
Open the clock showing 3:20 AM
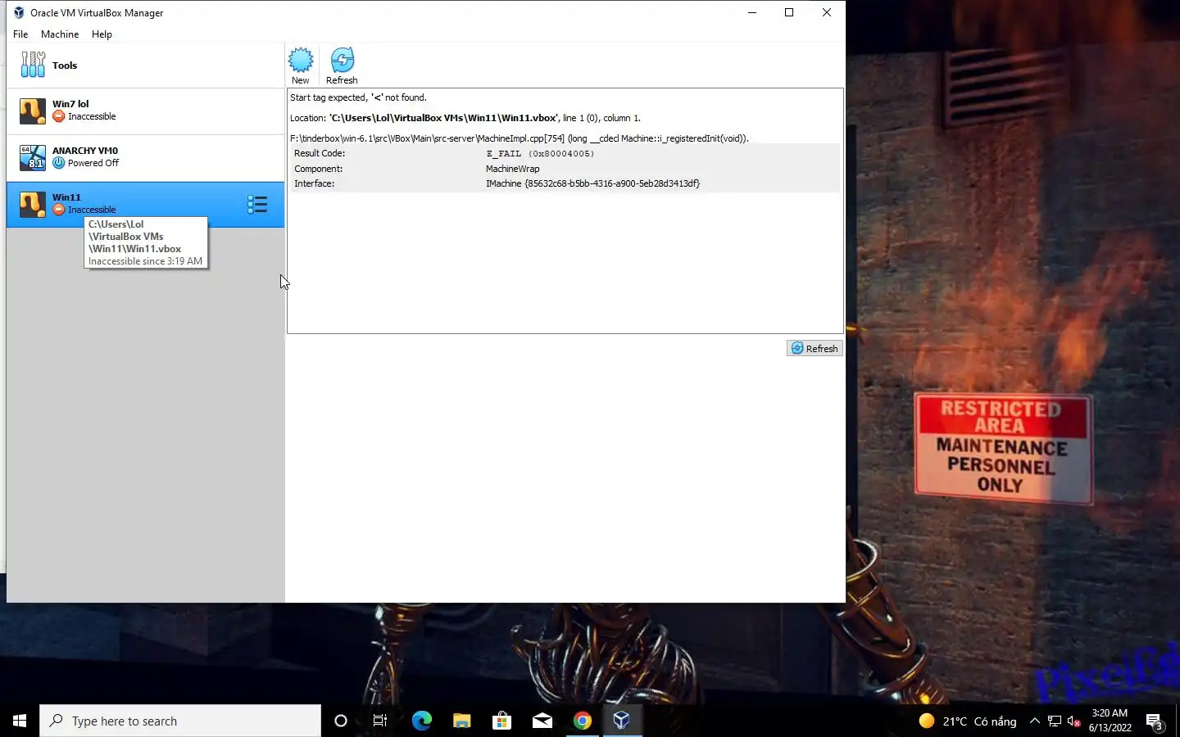click(1110, 721)
